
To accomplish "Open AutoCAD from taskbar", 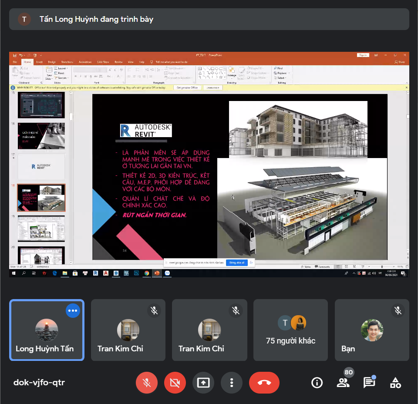I will (x=106, y=273).
